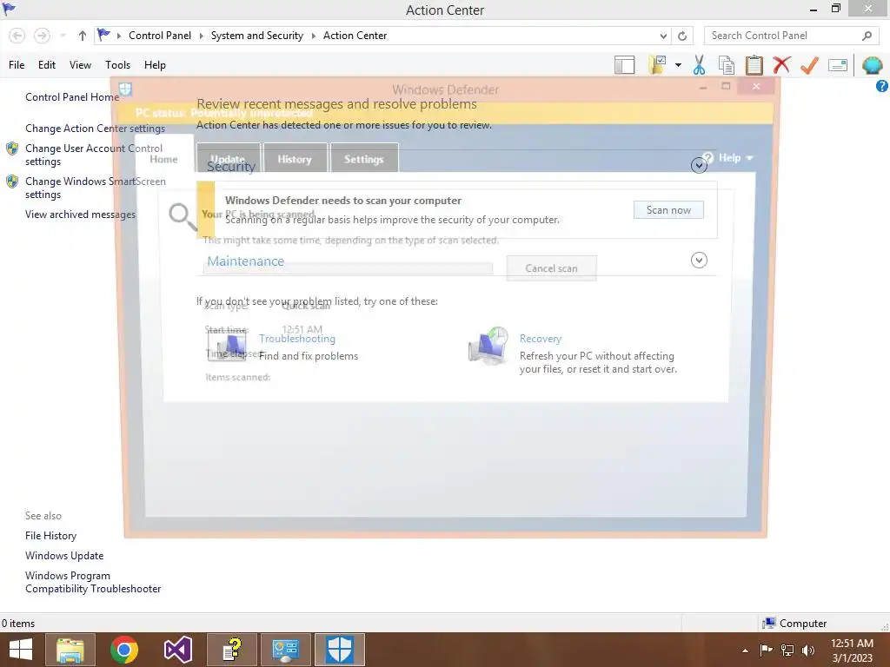Click the Cut scissors toolbar icon
The height and width of the screenshot is (667, 890).
(700, 65)
